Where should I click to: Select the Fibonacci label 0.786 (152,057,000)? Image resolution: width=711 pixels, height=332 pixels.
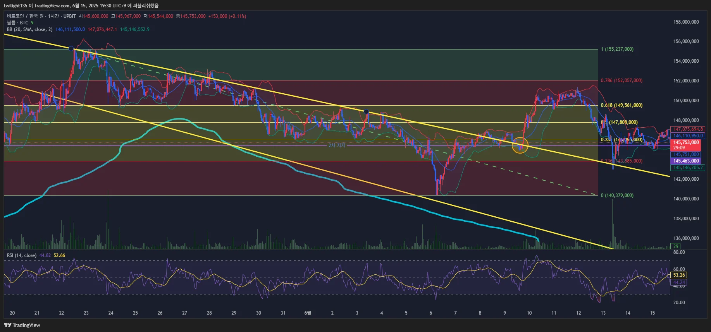(x=621, y=80)
